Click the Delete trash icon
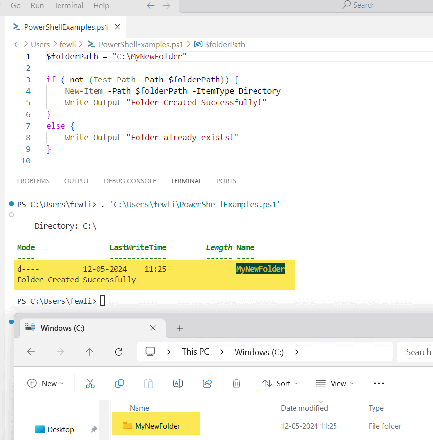This screenshot has height=440, width=433. (236, 383)
